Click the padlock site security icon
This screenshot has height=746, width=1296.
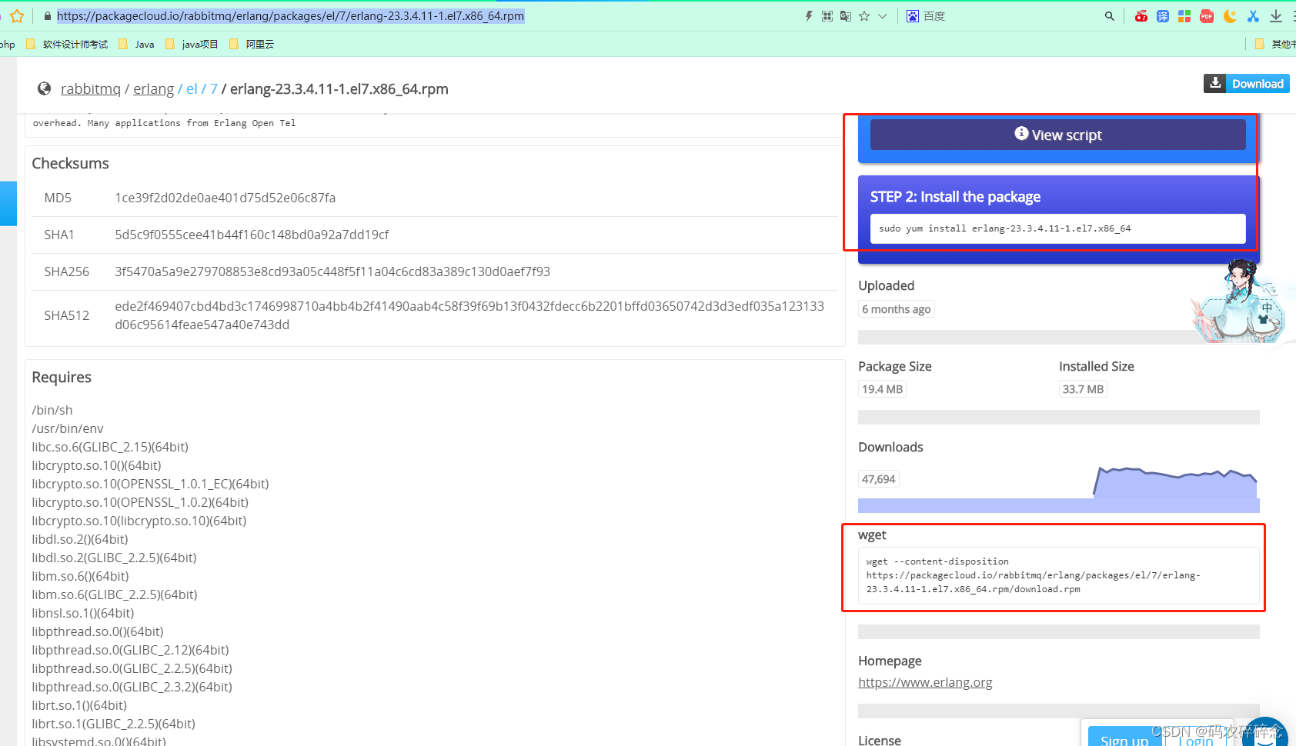point(47,16)
